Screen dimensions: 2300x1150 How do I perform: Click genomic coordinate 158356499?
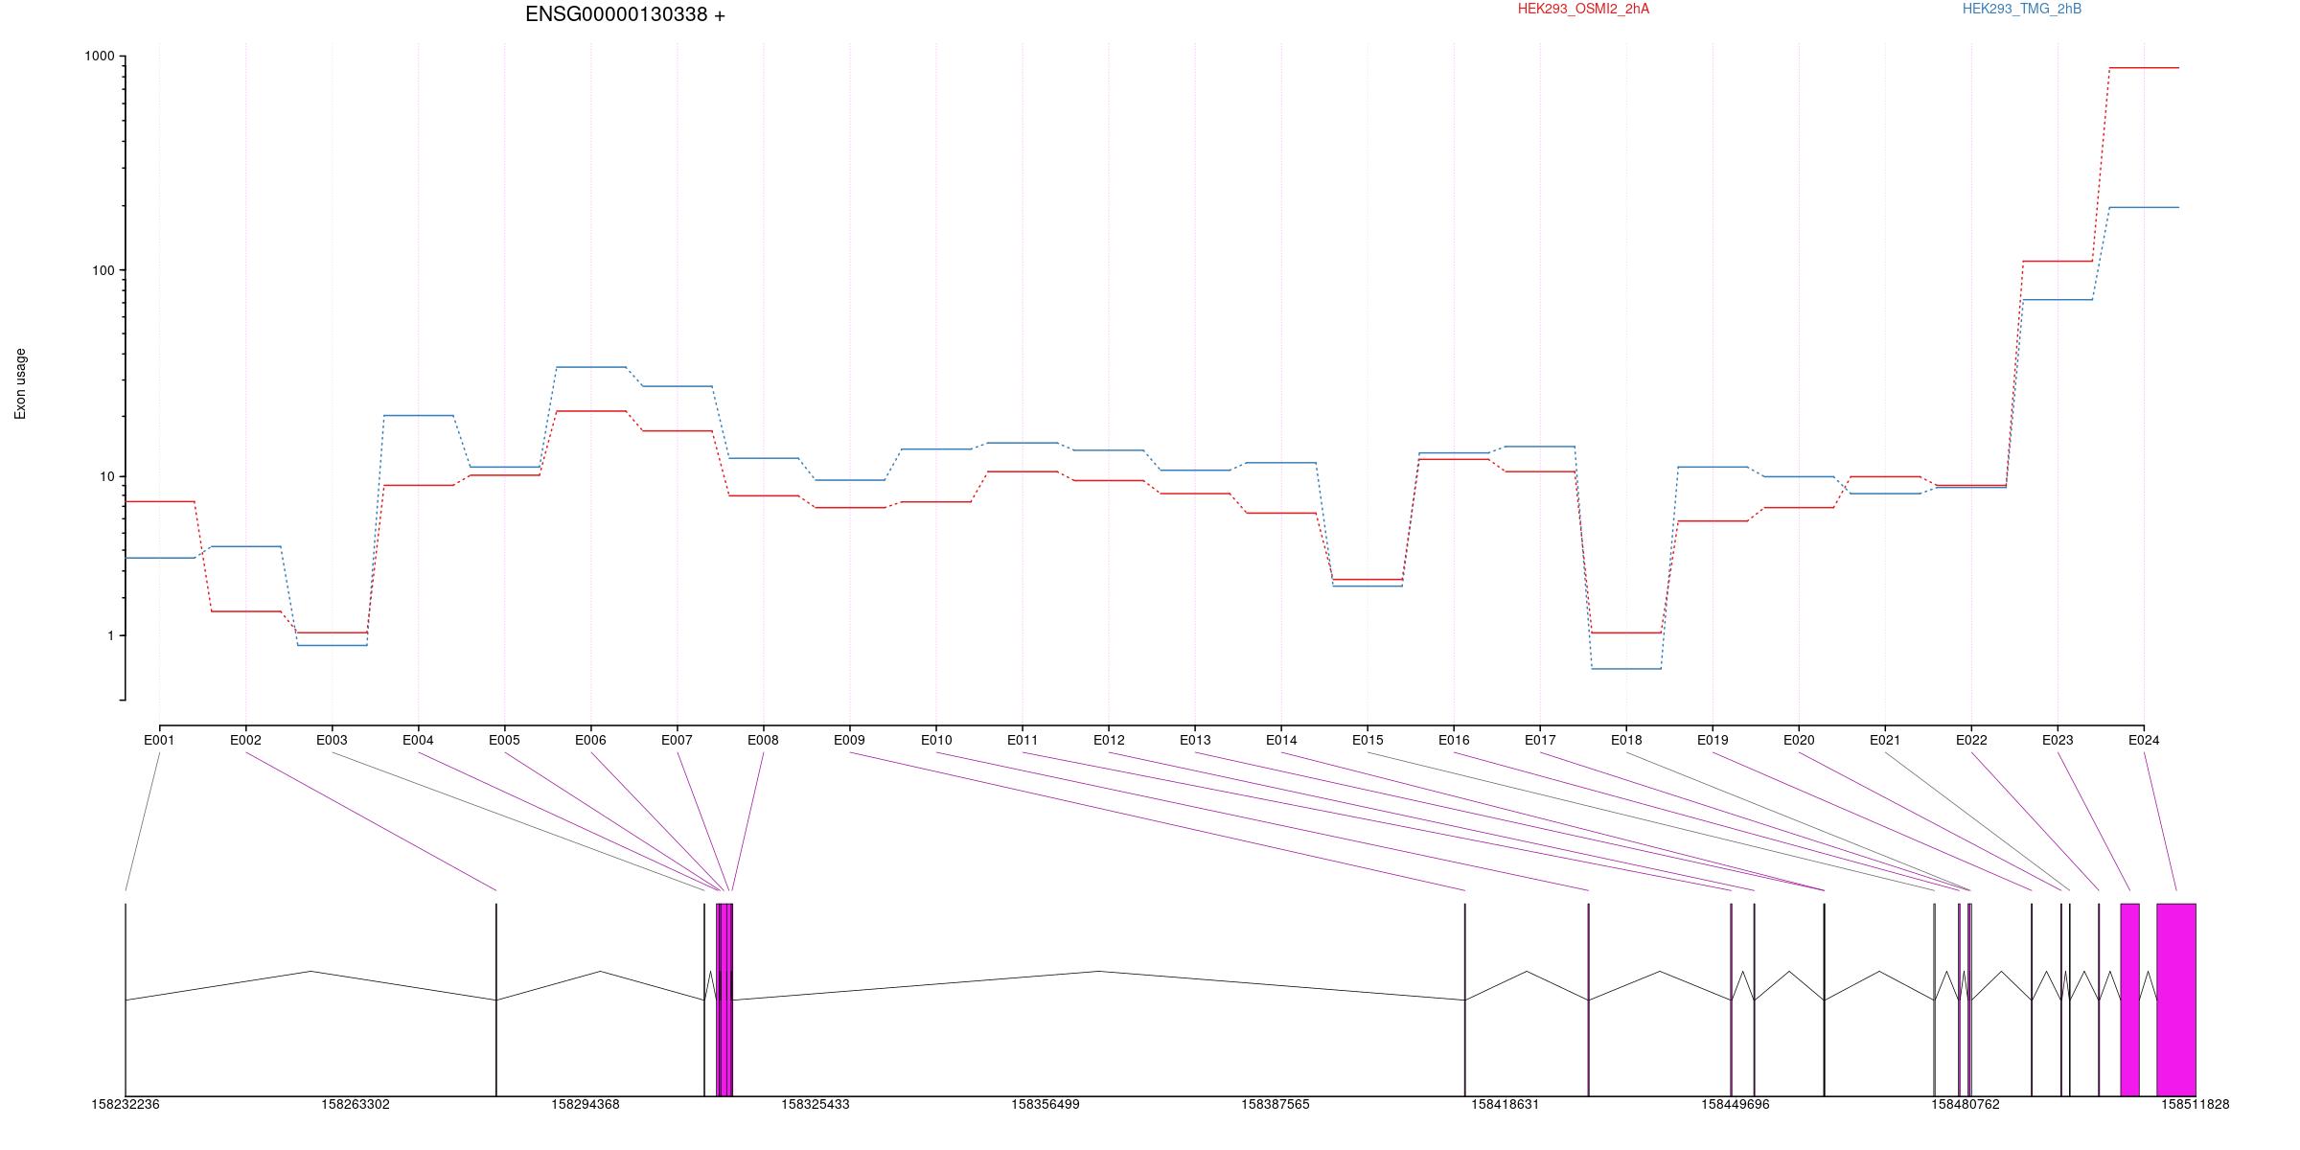click(1046, 1104)
